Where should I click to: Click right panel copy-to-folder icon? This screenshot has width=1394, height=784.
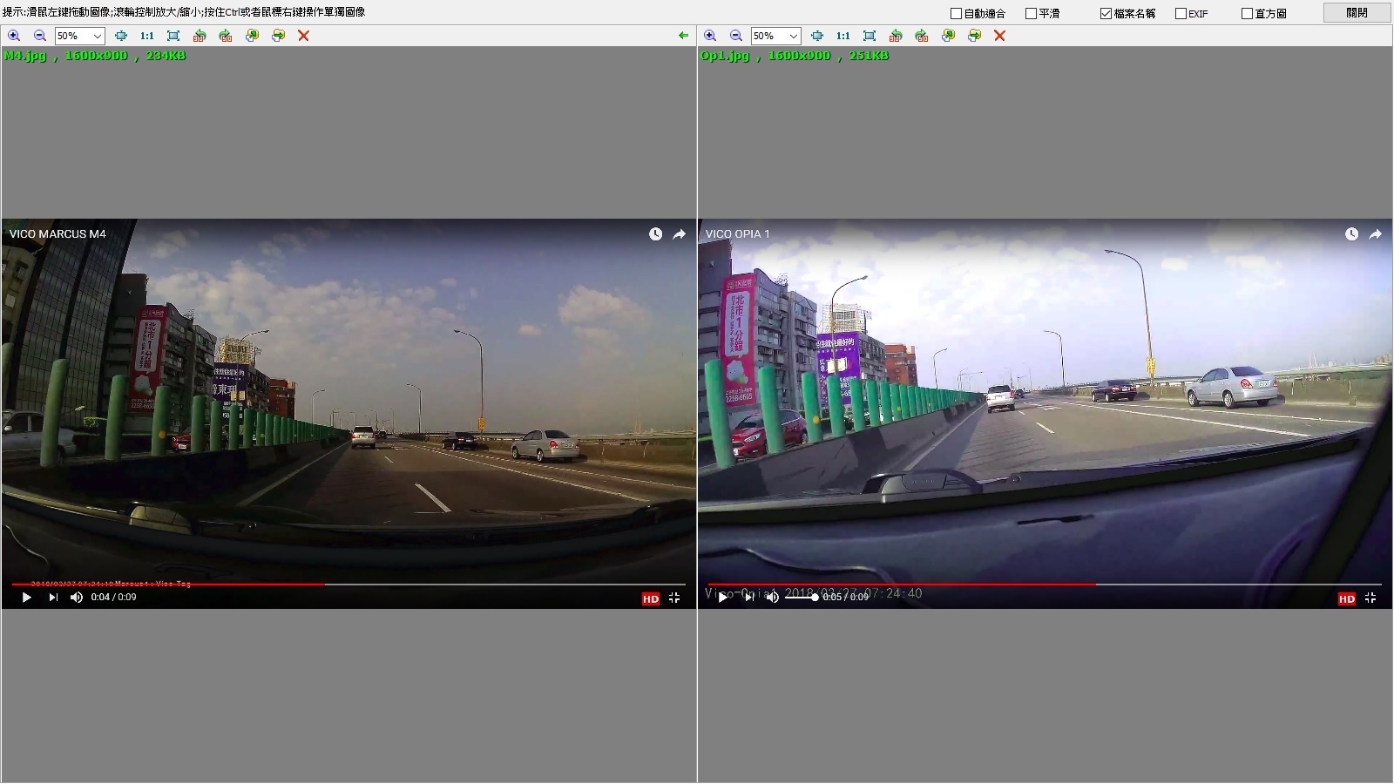[x=948, y=36]
